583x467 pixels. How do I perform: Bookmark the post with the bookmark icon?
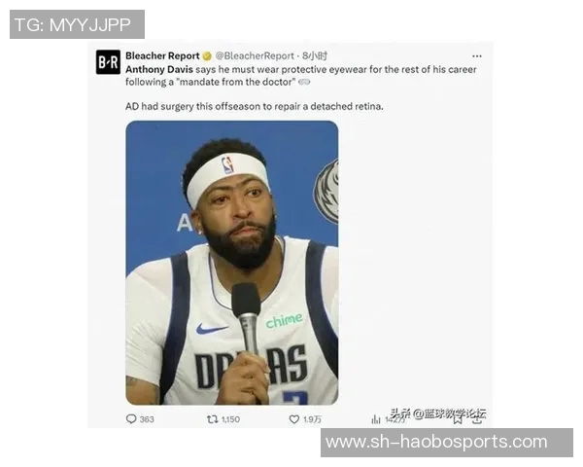[458, 419]
